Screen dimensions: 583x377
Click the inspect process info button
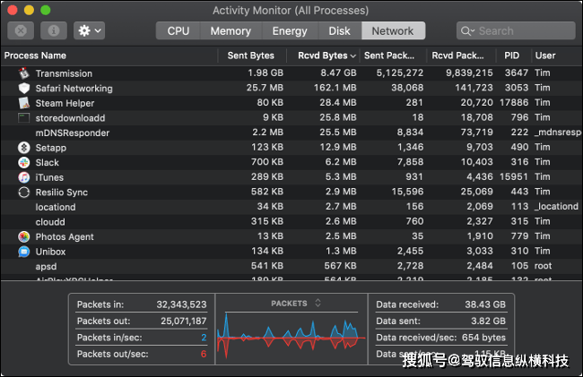(x=54, y=30)
